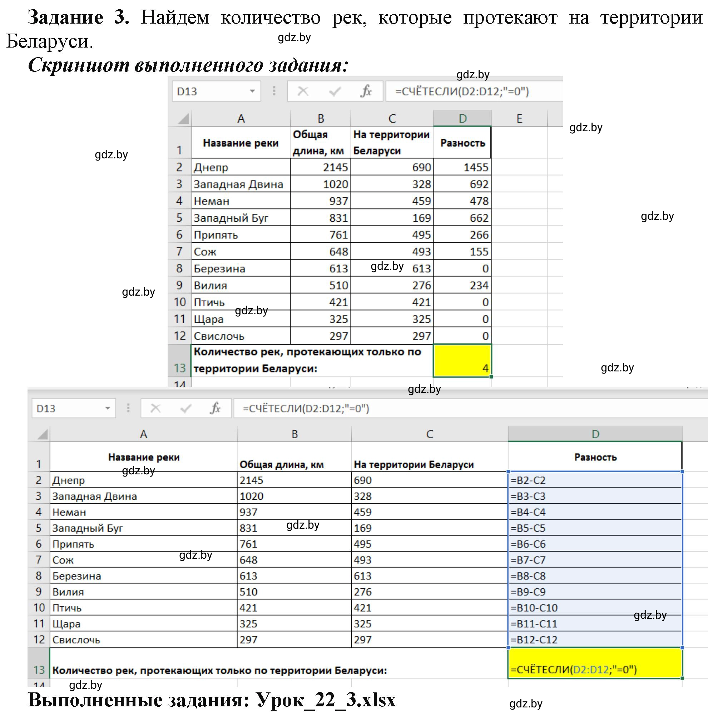Click cell '937' in the lower table
The image size is (708, 721).
[x=294, y=512]
